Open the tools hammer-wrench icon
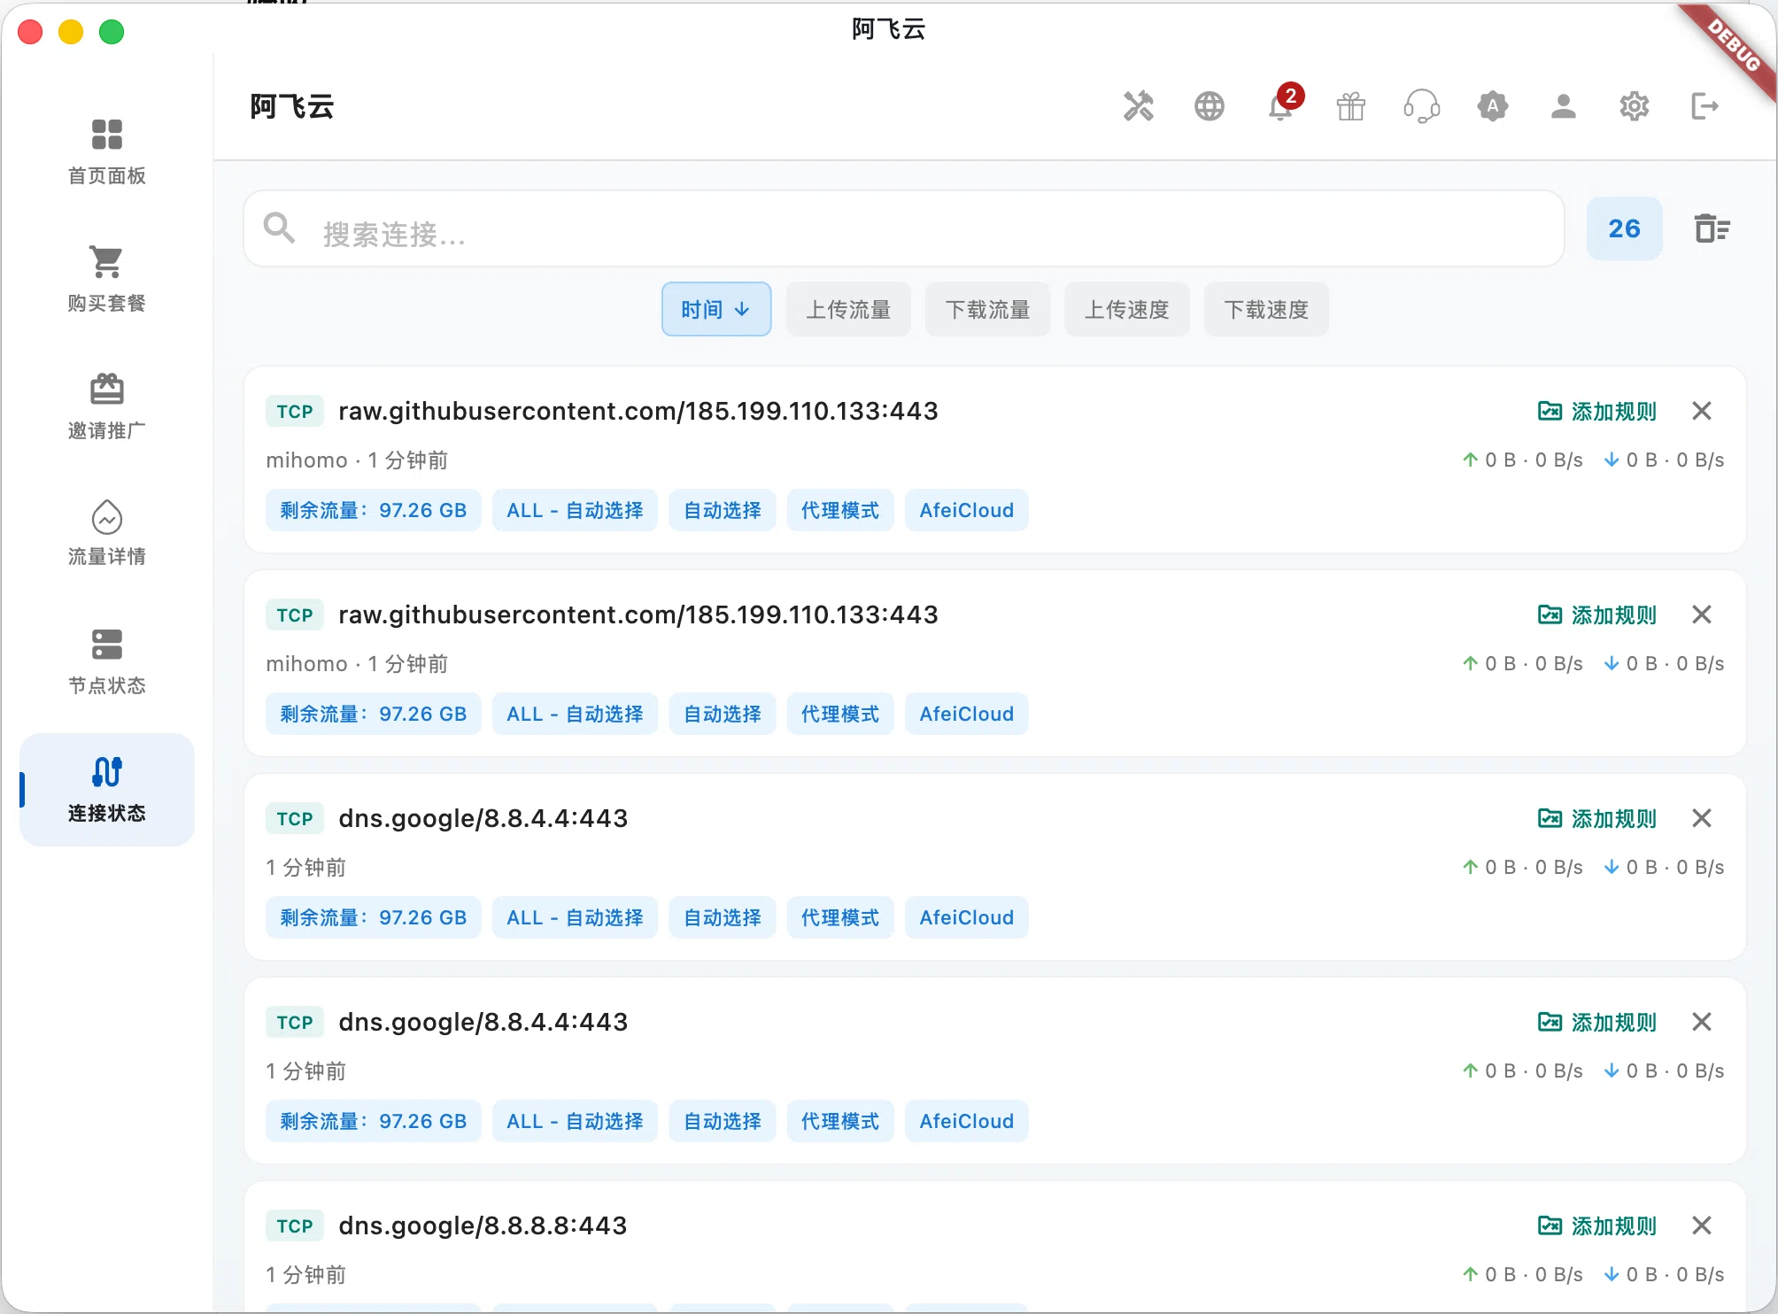The image size is (1778, 1314). [1139, 106]
